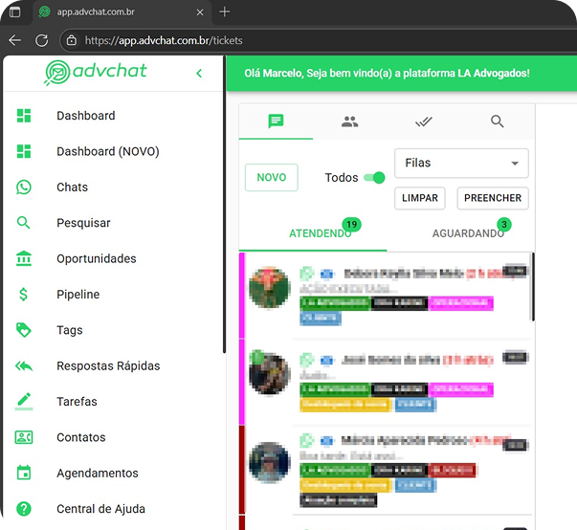Switch to the AGUARDANDO tab
This screenshot has height=530, width=577.
tap(468, 233)
